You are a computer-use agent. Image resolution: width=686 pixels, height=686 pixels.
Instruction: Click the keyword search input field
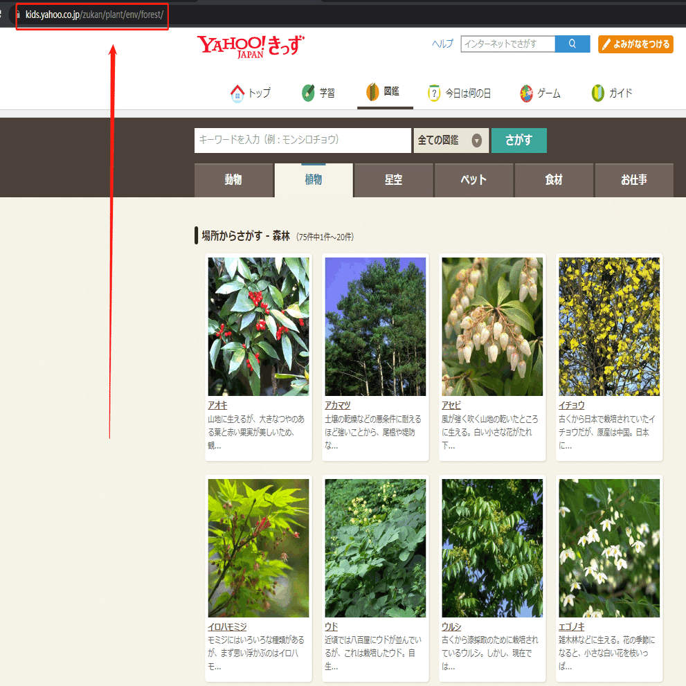[x=303, y=141]
